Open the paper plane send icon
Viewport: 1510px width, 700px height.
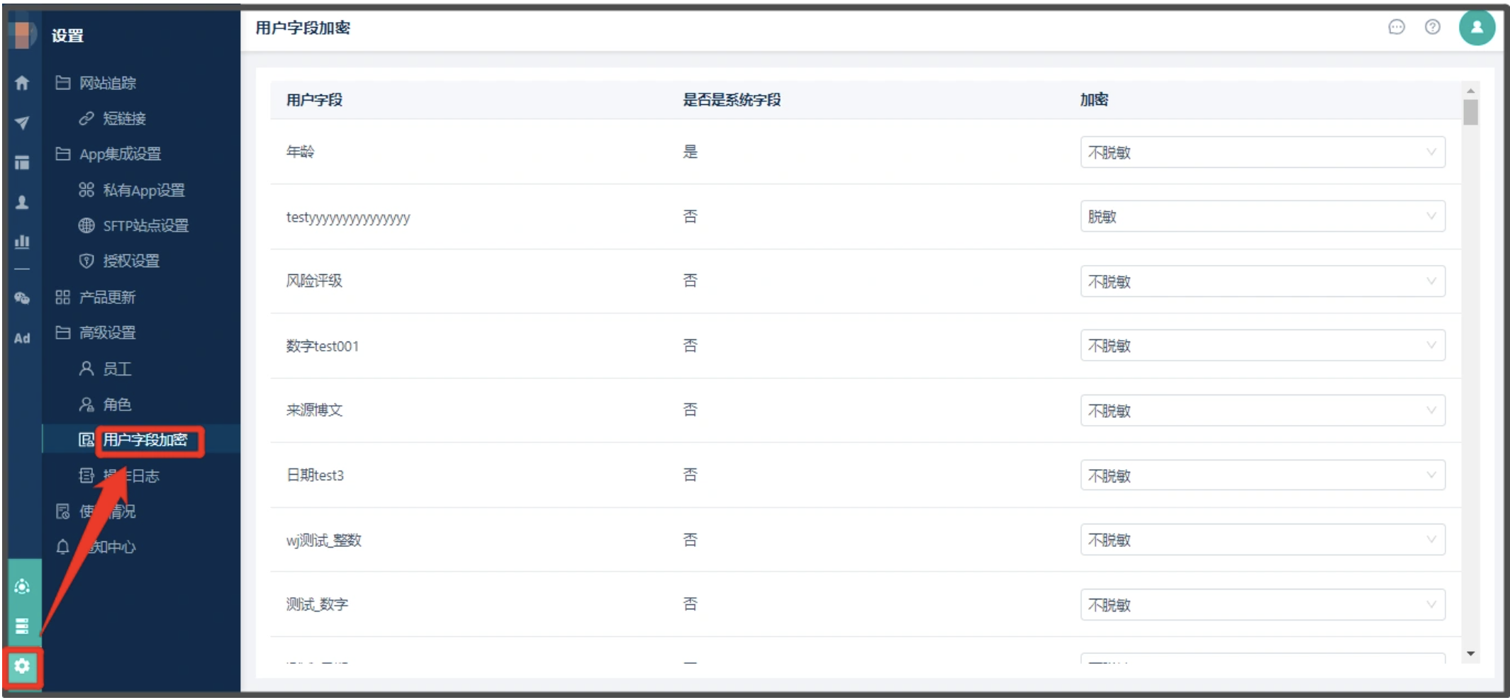(x=22, y=123)
